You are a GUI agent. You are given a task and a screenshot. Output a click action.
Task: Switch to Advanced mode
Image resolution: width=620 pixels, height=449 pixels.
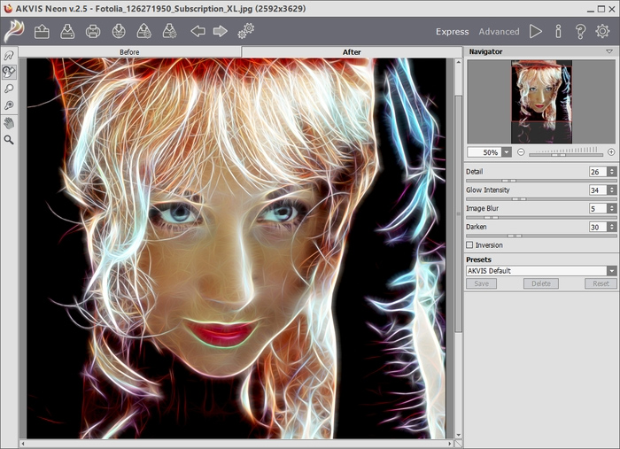pos(499,32)
